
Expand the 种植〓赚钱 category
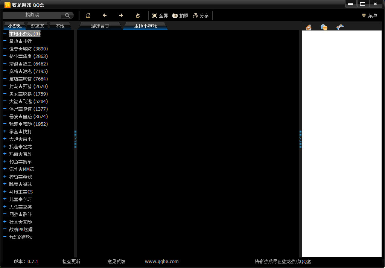5,177
